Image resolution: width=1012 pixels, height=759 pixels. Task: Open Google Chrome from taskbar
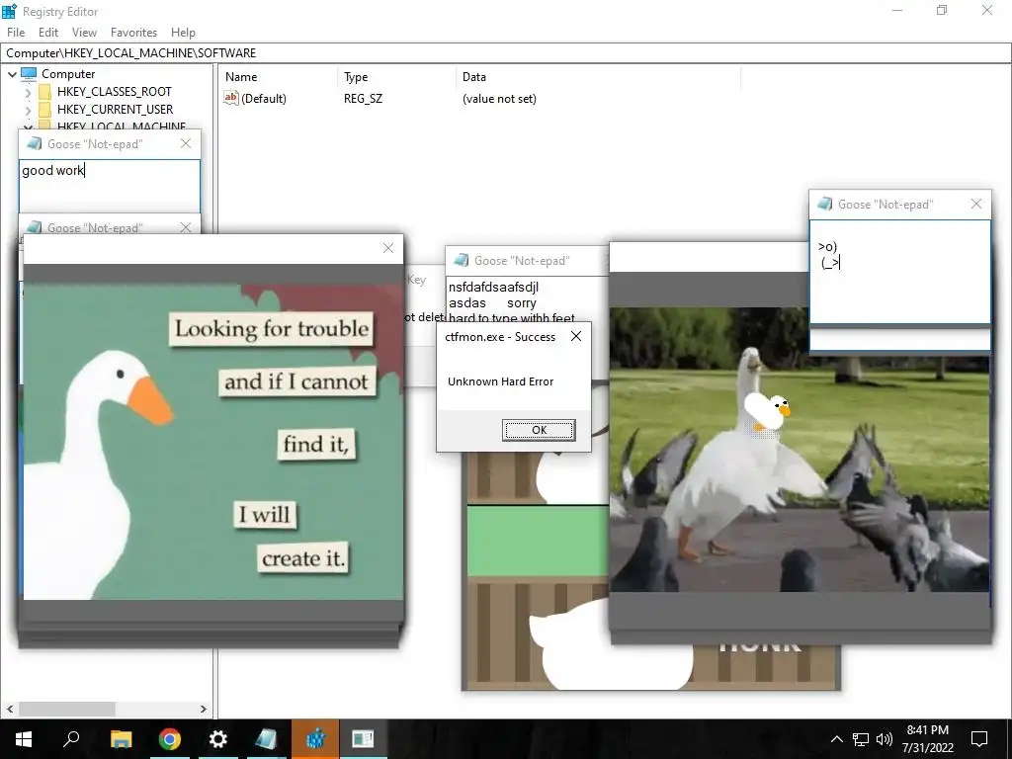(169, 739)
